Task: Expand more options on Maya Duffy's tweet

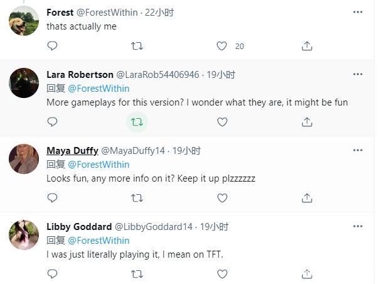Action: (358, 150)
